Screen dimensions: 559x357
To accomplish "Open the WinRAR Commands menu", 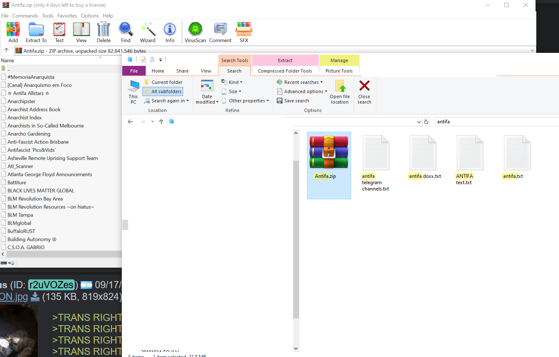I will tap(25, 16).
